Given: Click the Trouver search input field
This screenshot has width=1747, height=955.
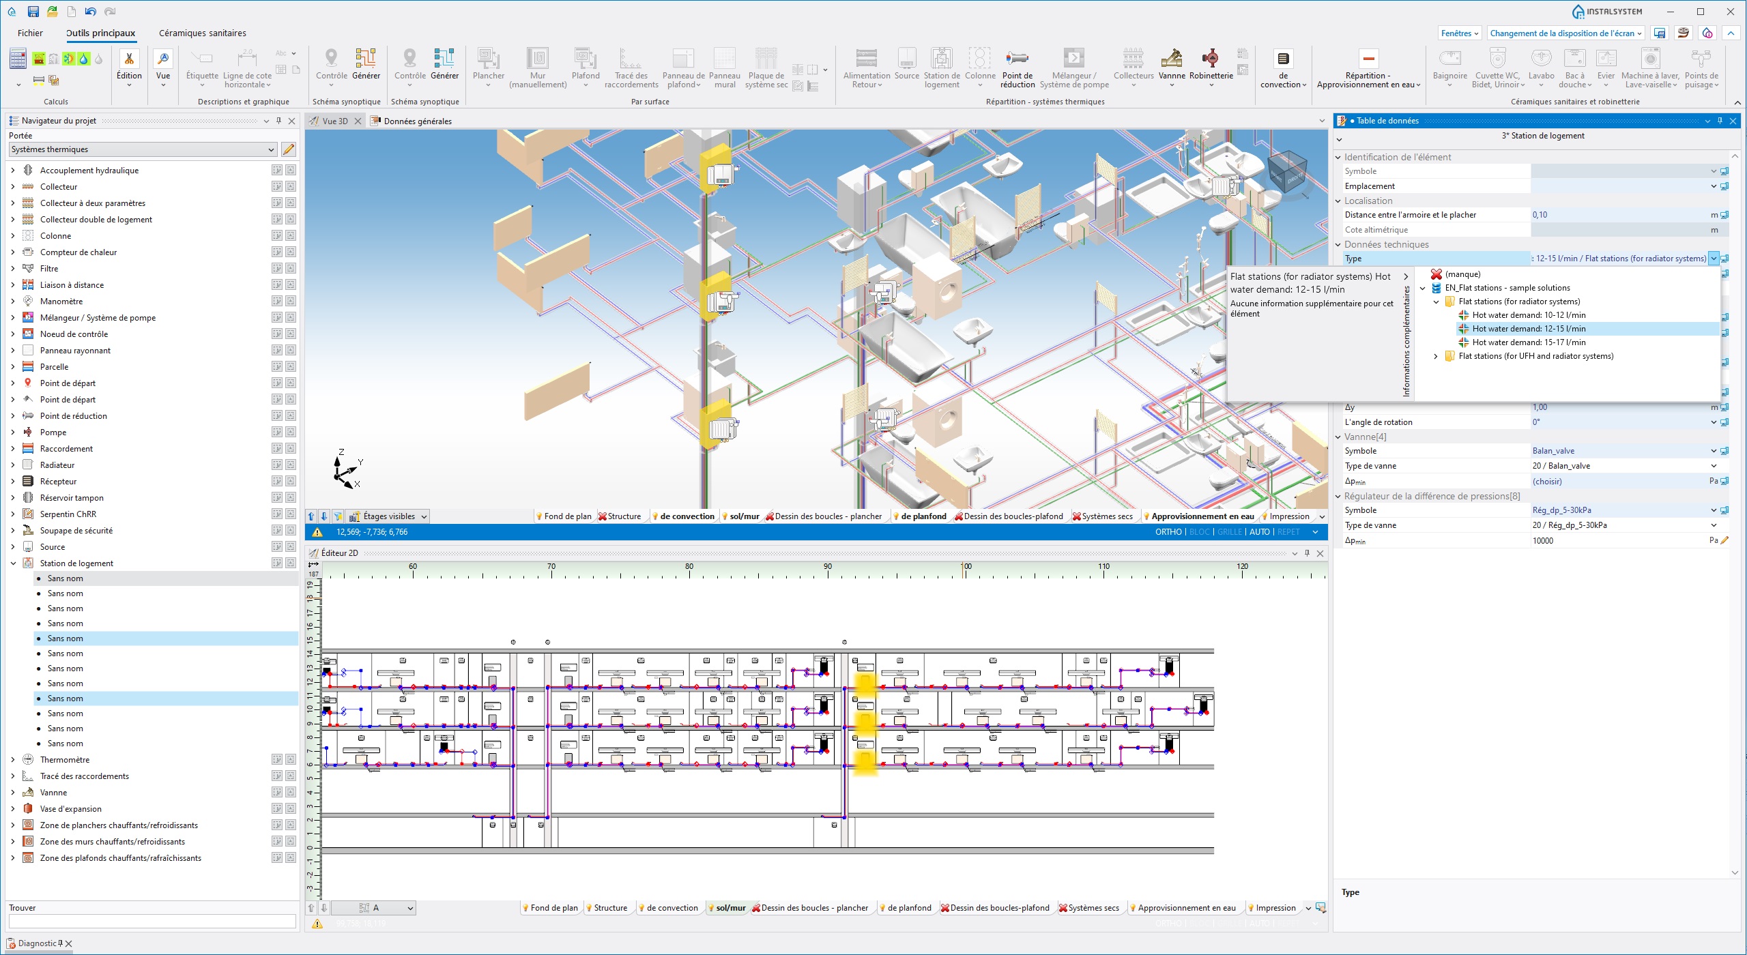Looking at the screenshot, I should [152, 921].
